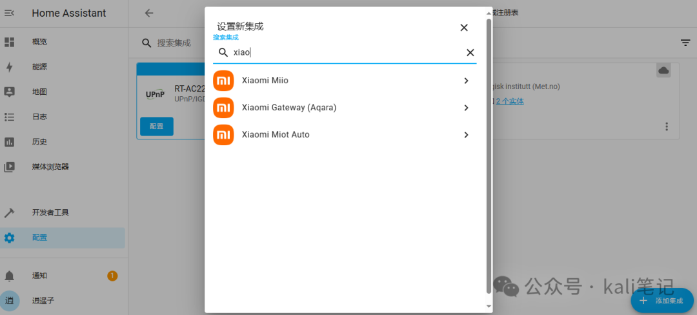Expand Xiaomi Miio chevron arrow

[x=466, y=81]
